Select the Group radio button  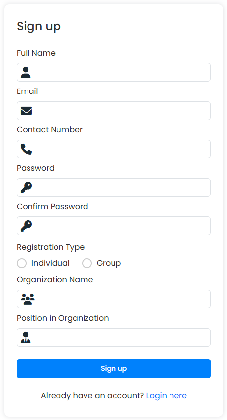pyautogui.click(x=87, y=263)
